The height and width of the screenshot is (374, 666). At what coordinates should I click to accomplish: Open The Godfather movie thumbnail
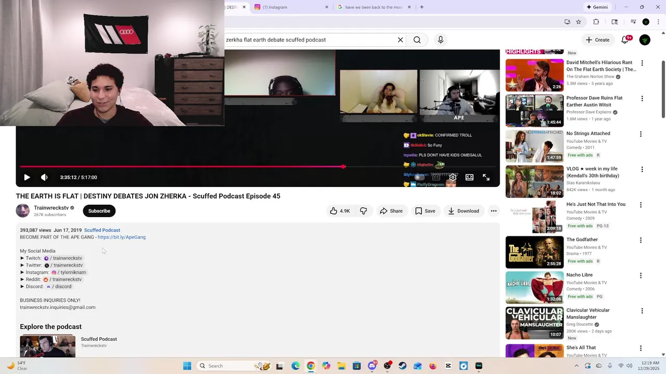click(x=534, y=252)
